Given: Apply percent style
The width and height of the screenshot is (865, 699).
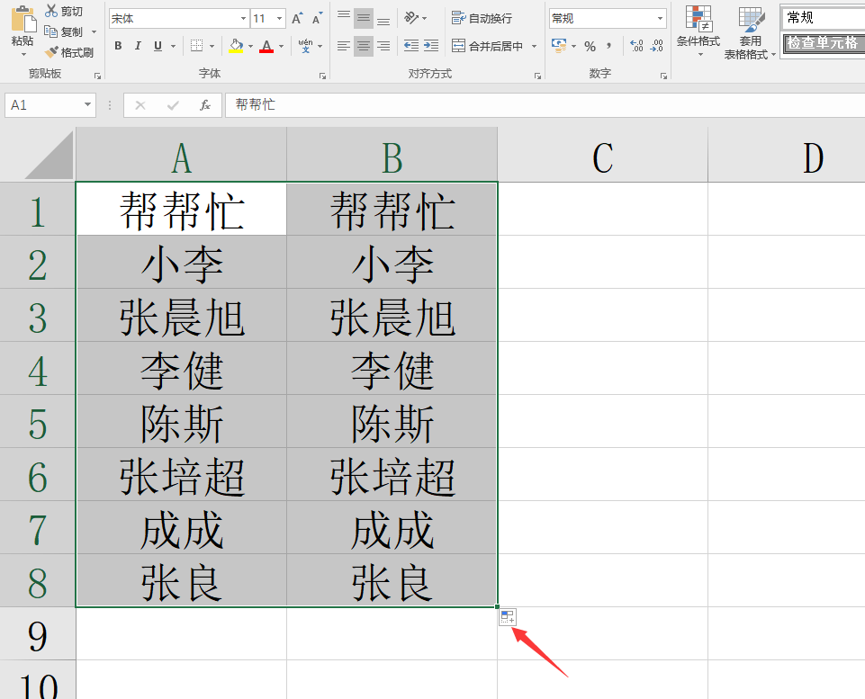Looking at the screenshot, I should [x=590, y=46].
